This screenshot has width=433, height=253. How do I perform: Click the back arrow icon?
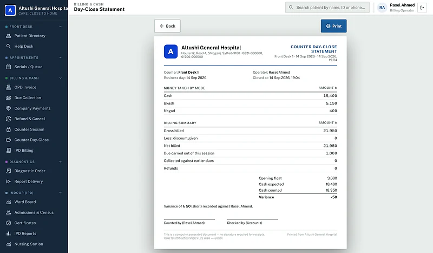pyautogui.click(x=162, y=26)
